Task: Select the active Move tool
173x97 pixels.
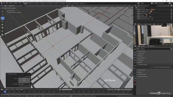Action: coord(2,18)
